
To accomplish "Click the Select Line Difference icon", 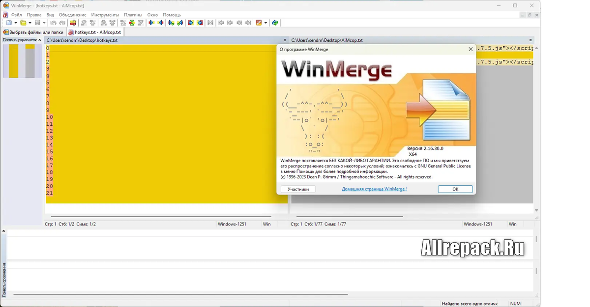I will [x=73, y=23].
